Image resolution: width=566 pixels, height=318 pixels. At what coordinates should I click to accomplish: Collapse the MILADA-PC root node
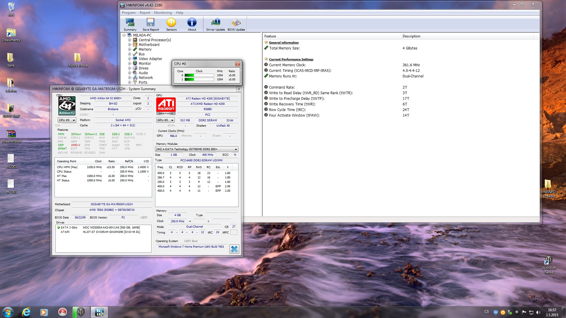pos(124,35)
